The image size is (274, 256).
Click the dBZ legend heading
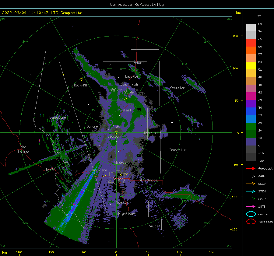pos(258,16)
